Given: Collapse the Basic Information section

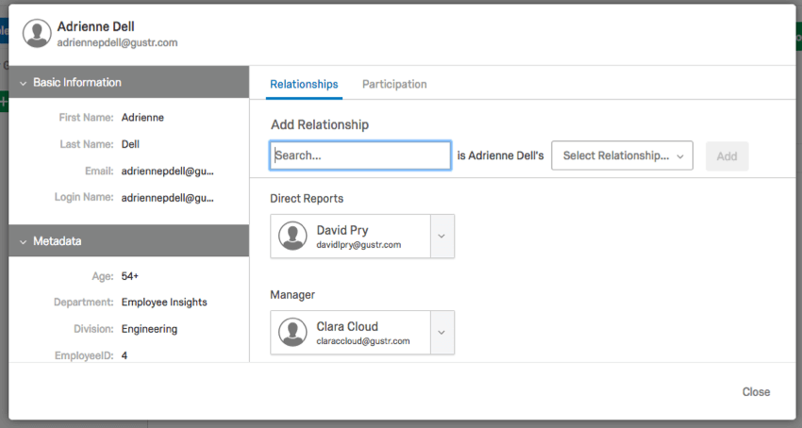Looking at the screenshot, I should tap(23, 83).
